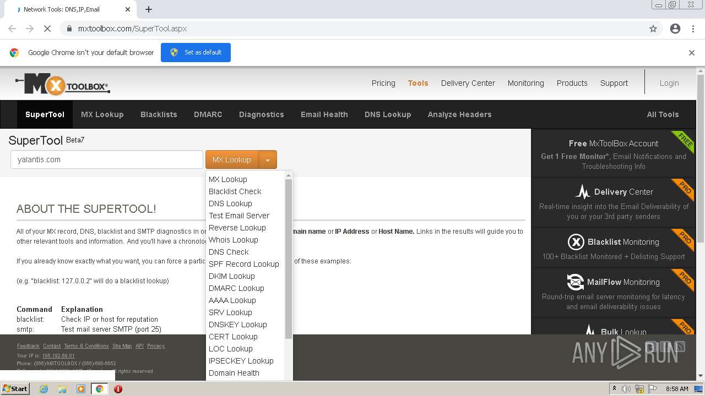Open the Chrome three-dot menu

(693, 29)
